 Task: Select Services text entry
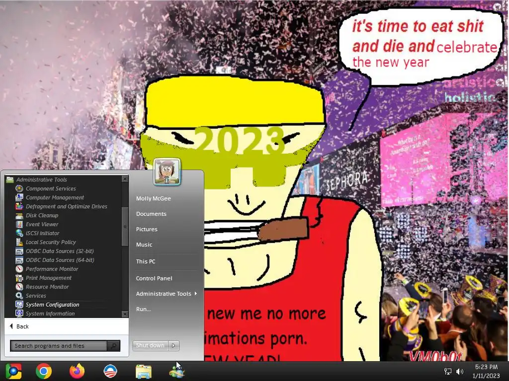(x=36, y=296)
